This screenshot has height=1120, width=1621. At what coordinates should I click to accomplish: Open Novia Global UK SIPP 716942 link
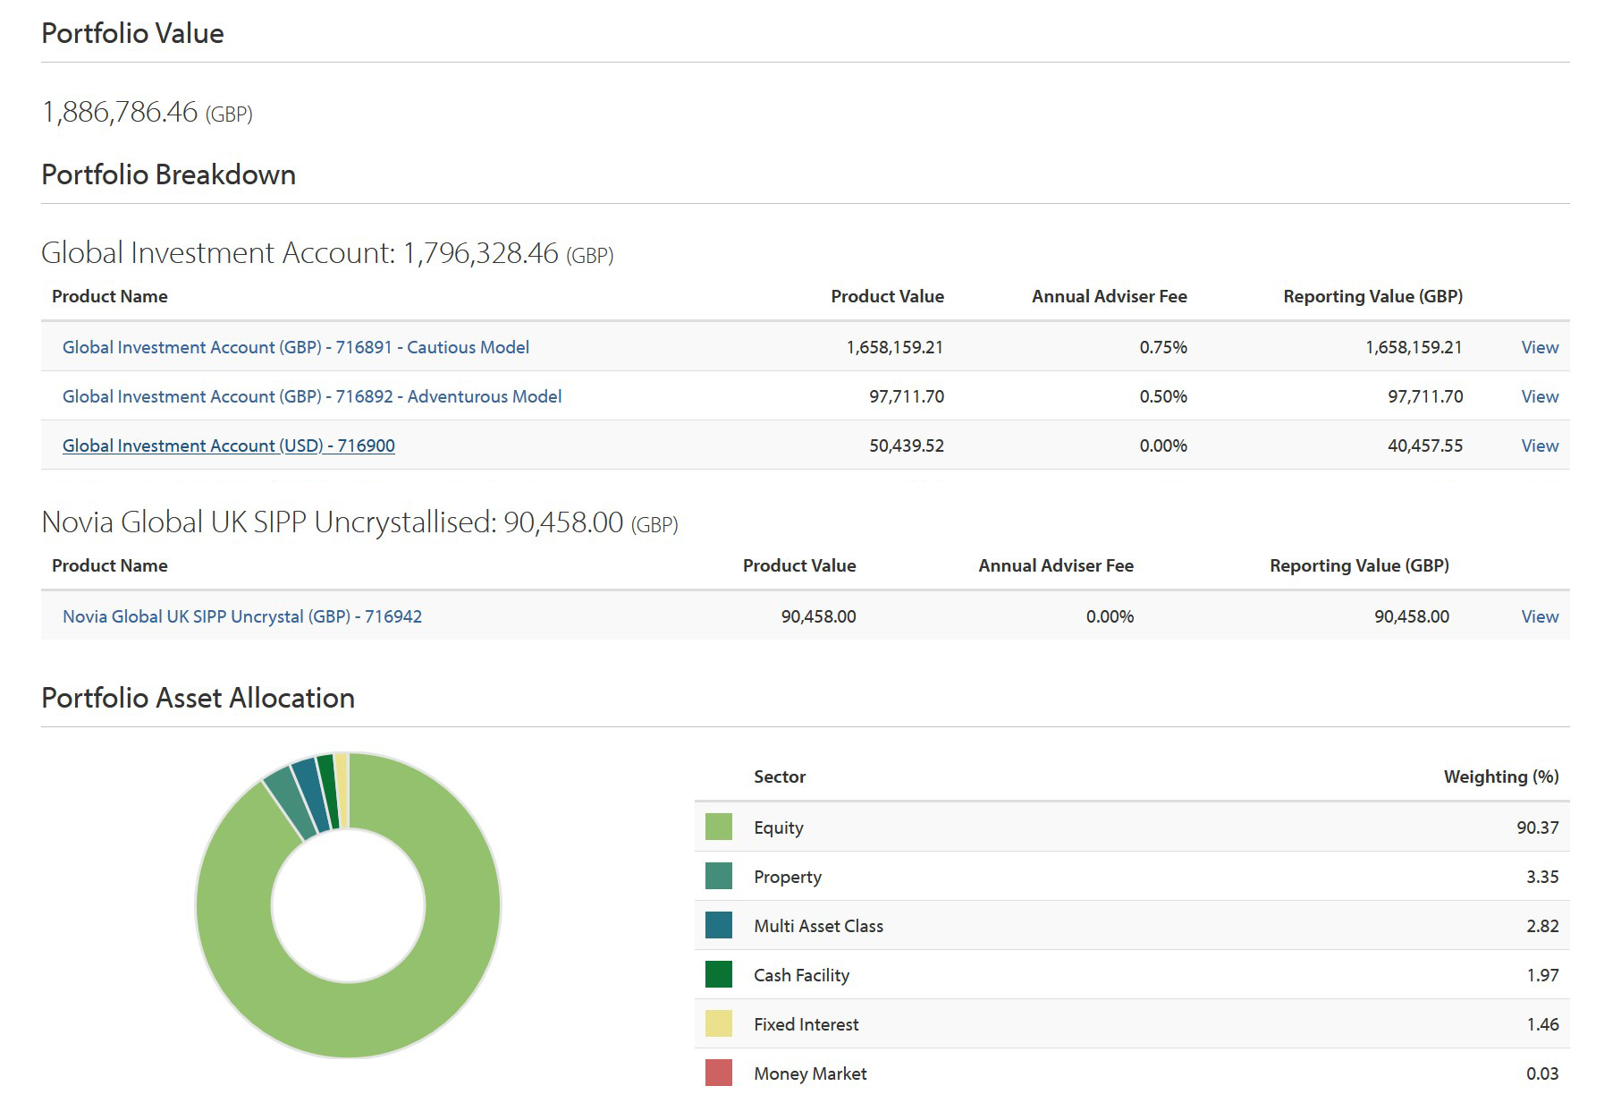pyautogui.click(x=241, y=616)
